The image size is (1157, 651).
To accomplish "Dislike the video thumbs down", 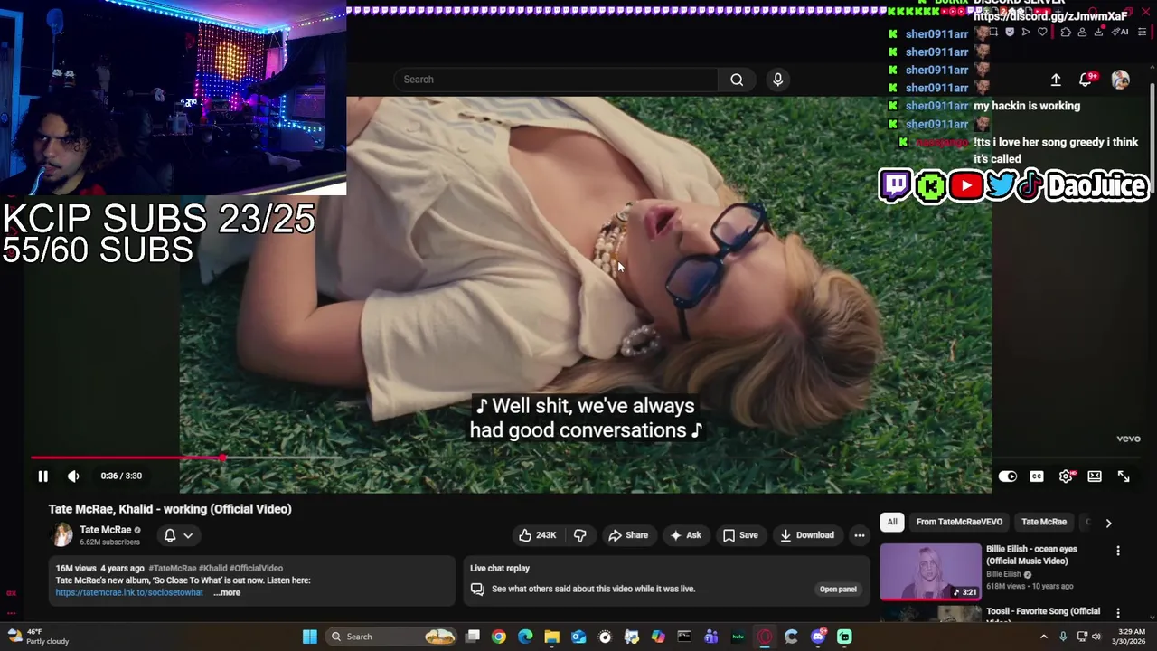I will (x=580, y=535).
